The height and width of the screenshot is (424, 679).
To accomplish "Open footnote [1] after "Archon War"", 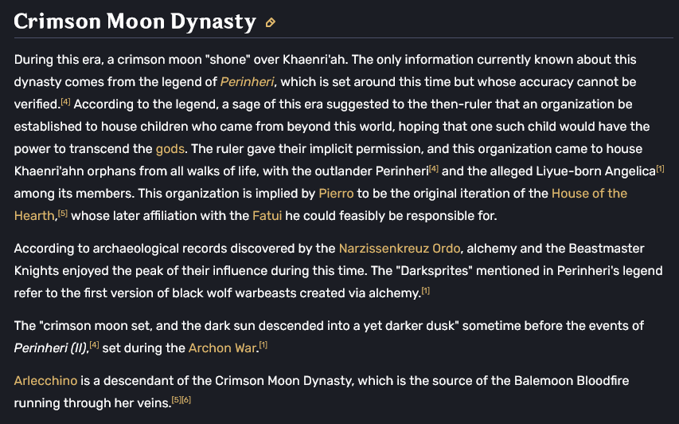I will tap(263, 345).
